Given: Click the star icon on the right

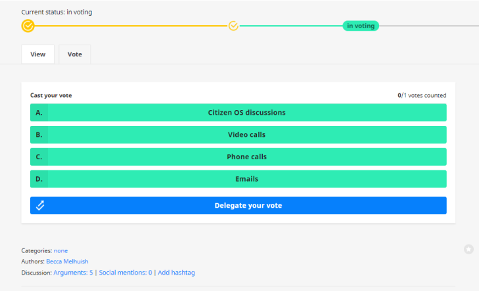Looking at the screenshot, I should pos(468,249).
